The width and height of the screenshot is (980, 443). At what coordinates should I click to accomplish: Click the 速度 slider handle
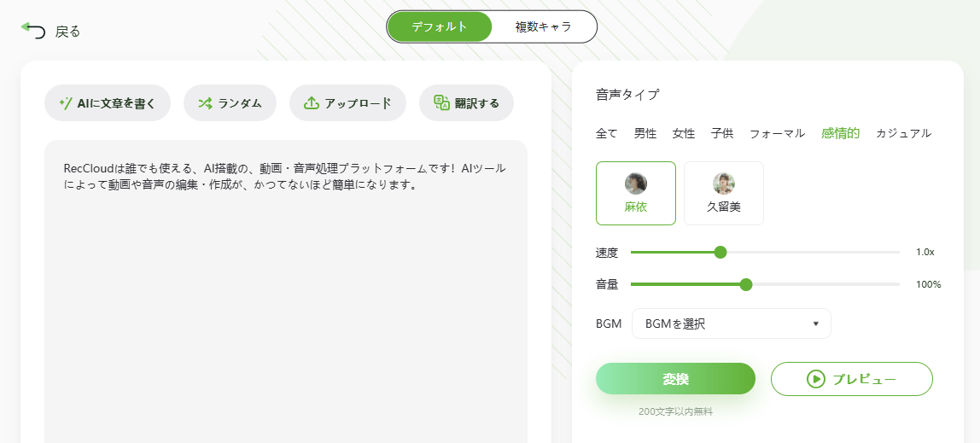[720, 253]
